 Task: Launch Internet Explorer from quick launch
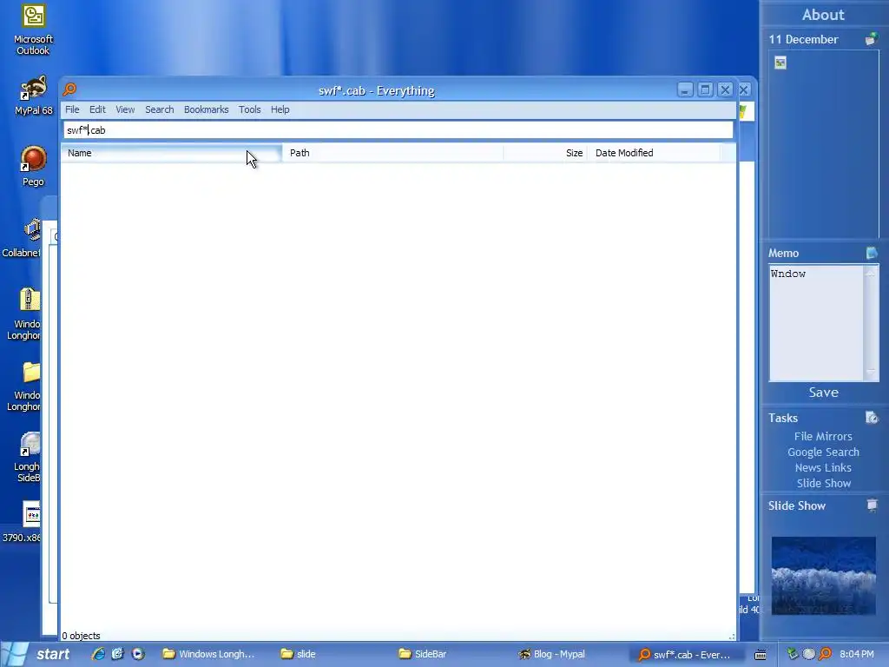pos(99,654)
